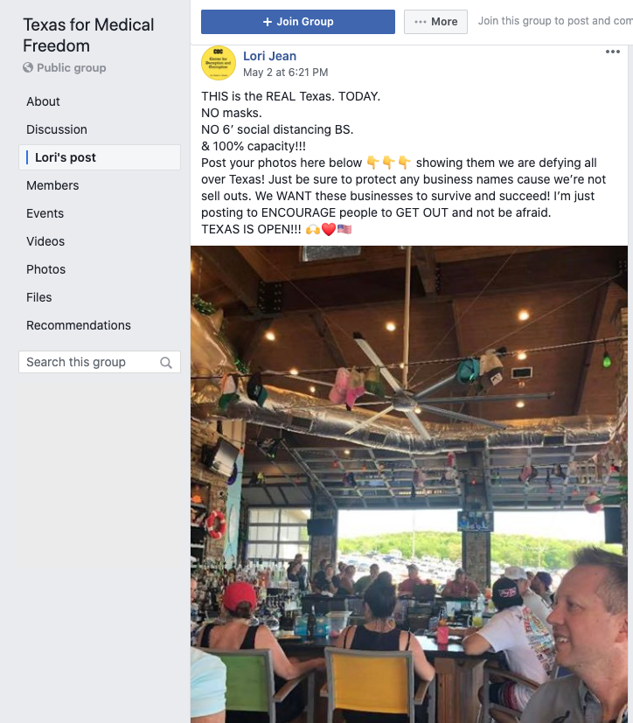Open the post's three-dot options menu
Screen dimensions: 633x723
[612, 52]
